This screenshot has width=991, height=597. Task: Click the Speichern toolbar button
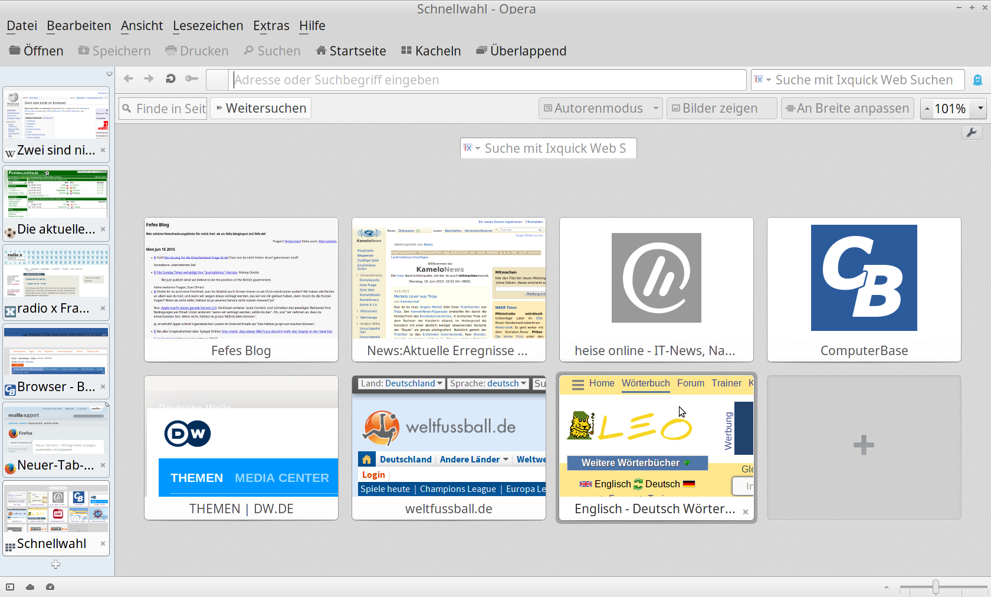pos(114,51)
